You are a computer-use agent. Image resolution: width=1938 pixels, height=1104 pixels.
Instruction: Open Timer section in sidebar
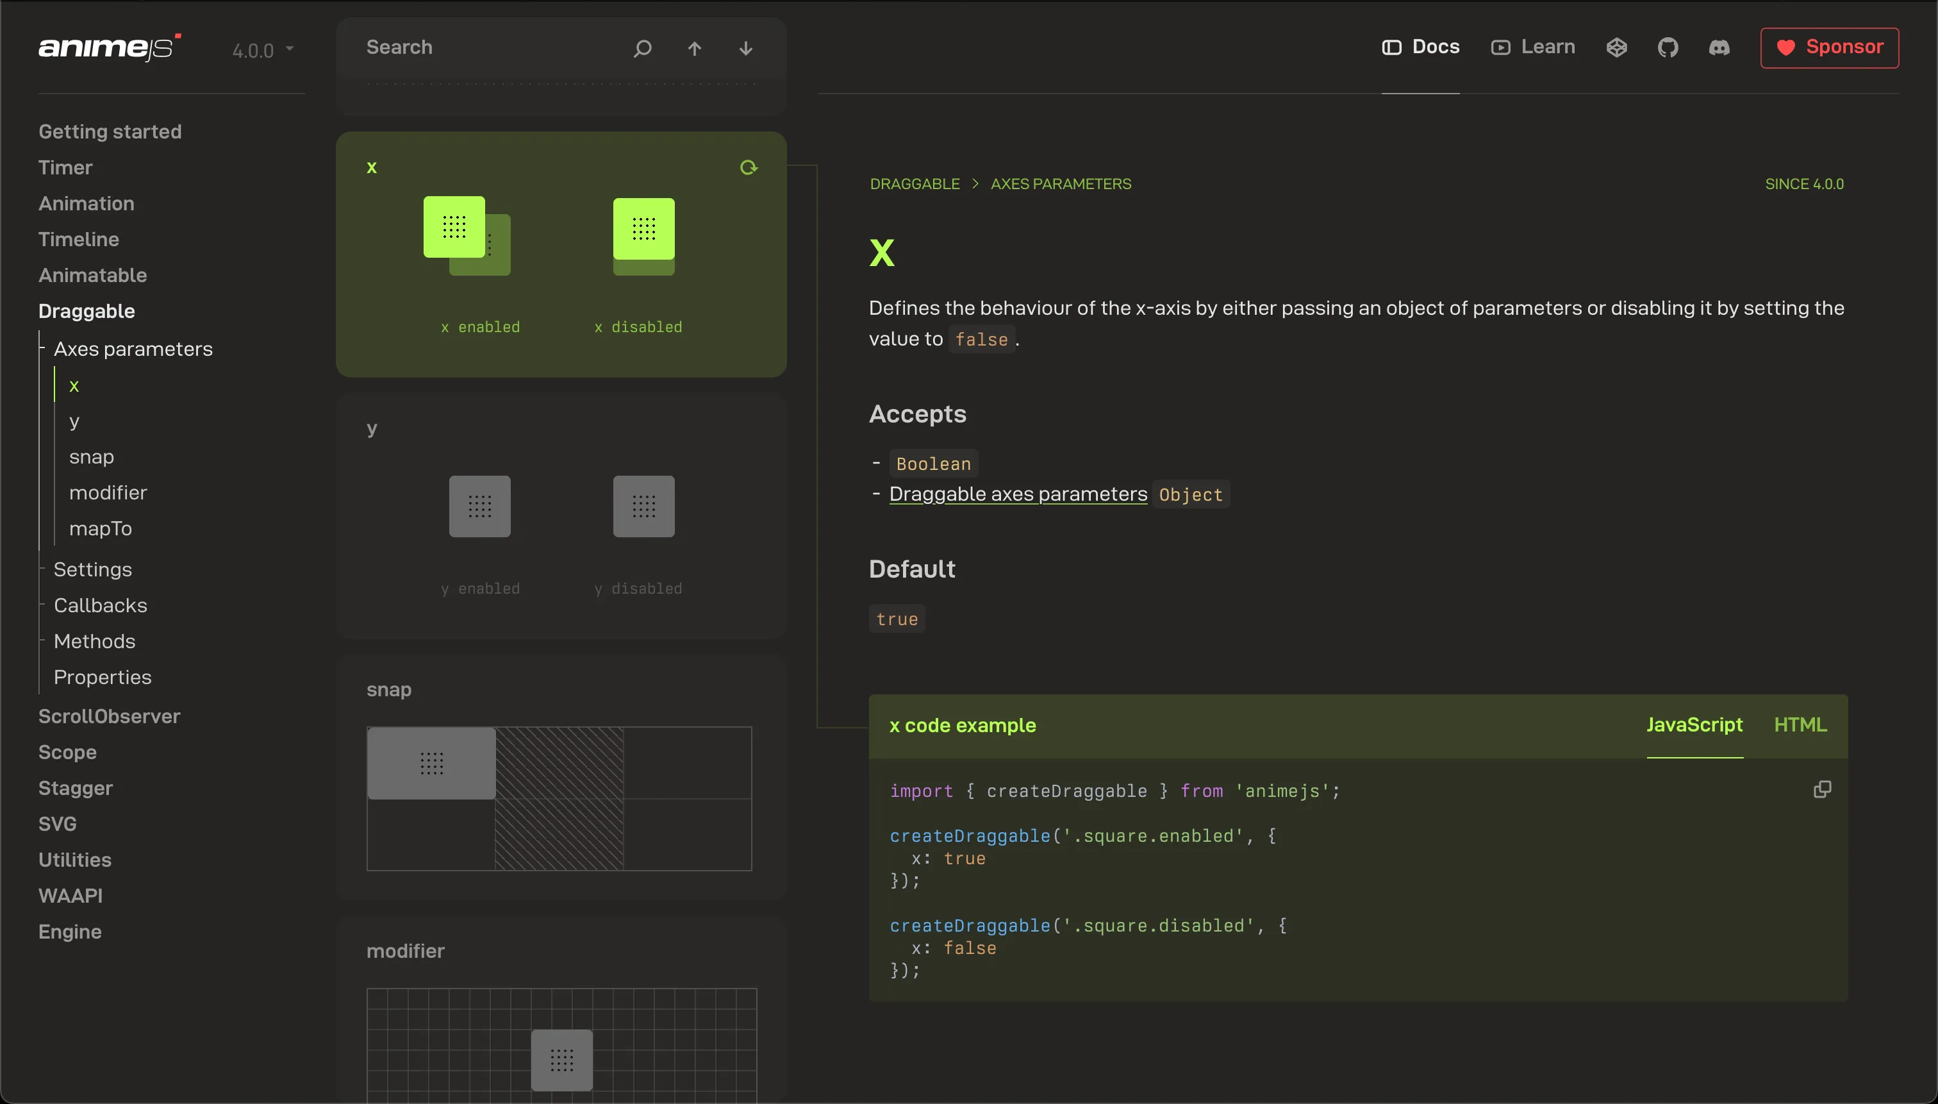[65, 167]
